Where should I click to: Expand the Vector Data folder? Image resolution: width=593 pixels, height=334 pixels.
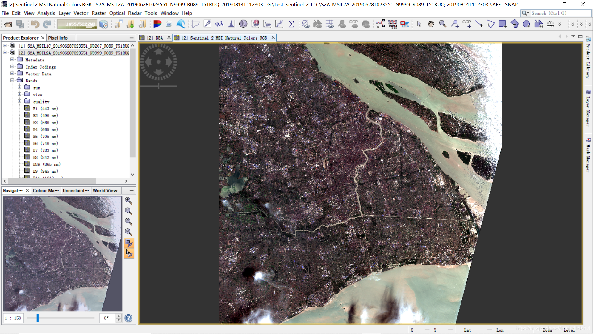(12, 74)
